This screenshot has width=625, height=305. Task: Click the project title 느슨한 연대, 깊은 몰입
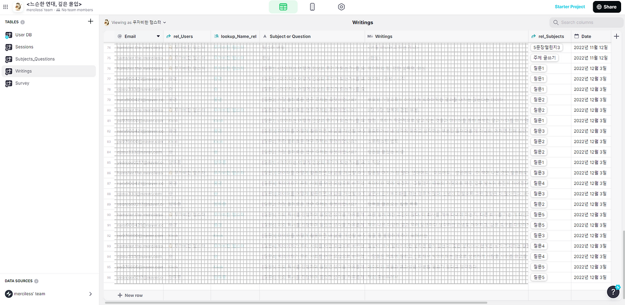click(x=54, y=4)
